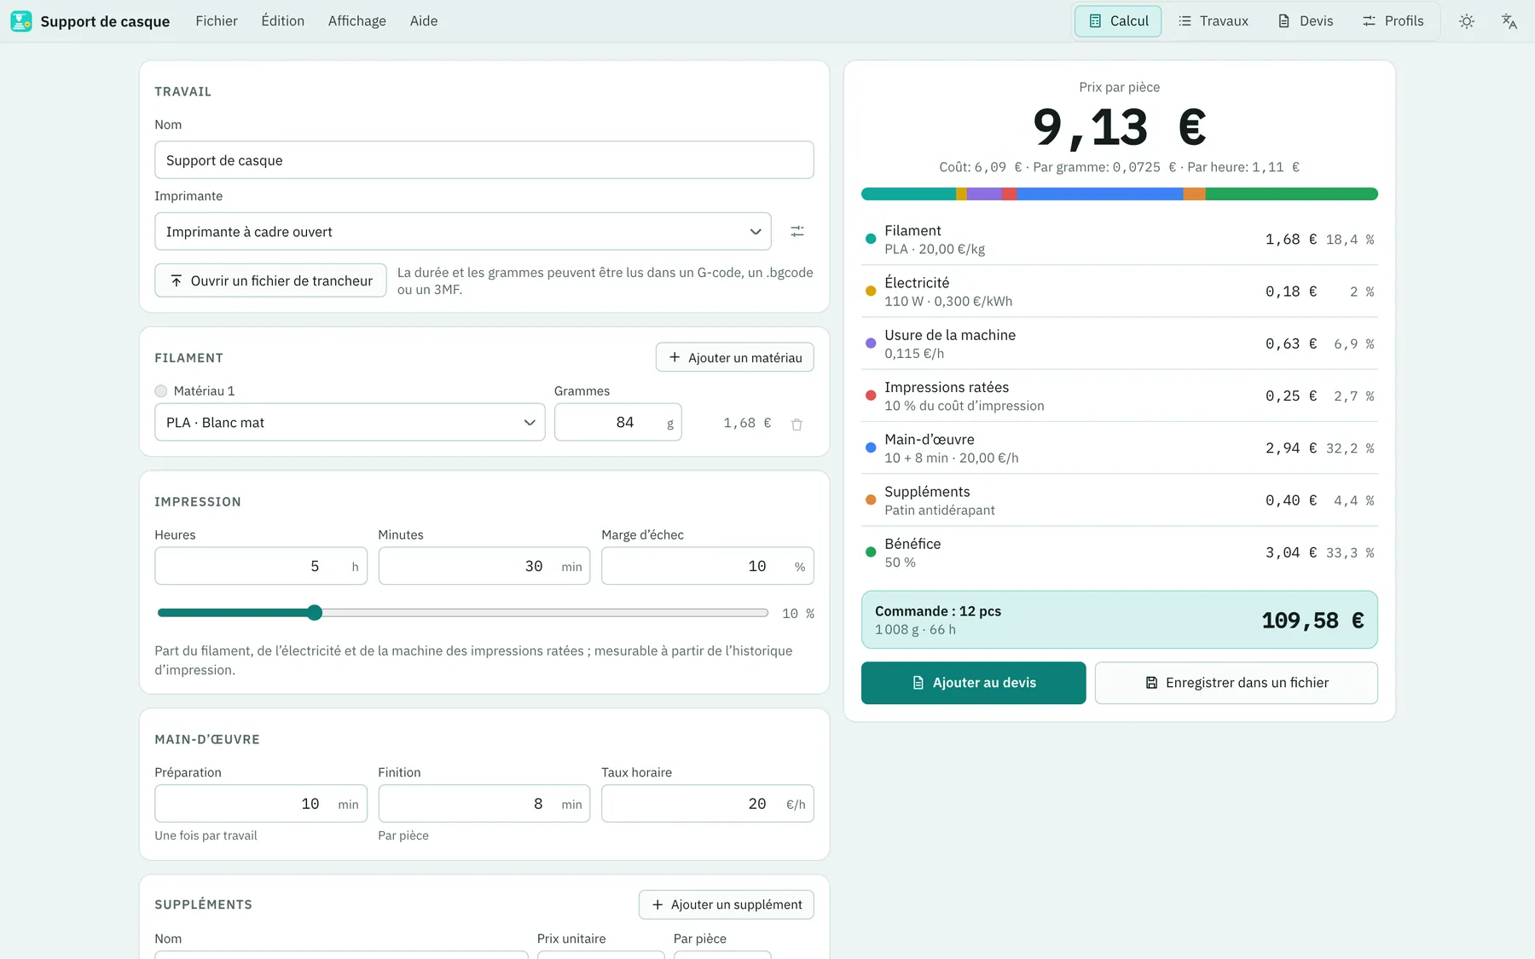Click the Support de casque app logo icon
This screenshot has height=959, width=1535.
coord(21,21)
